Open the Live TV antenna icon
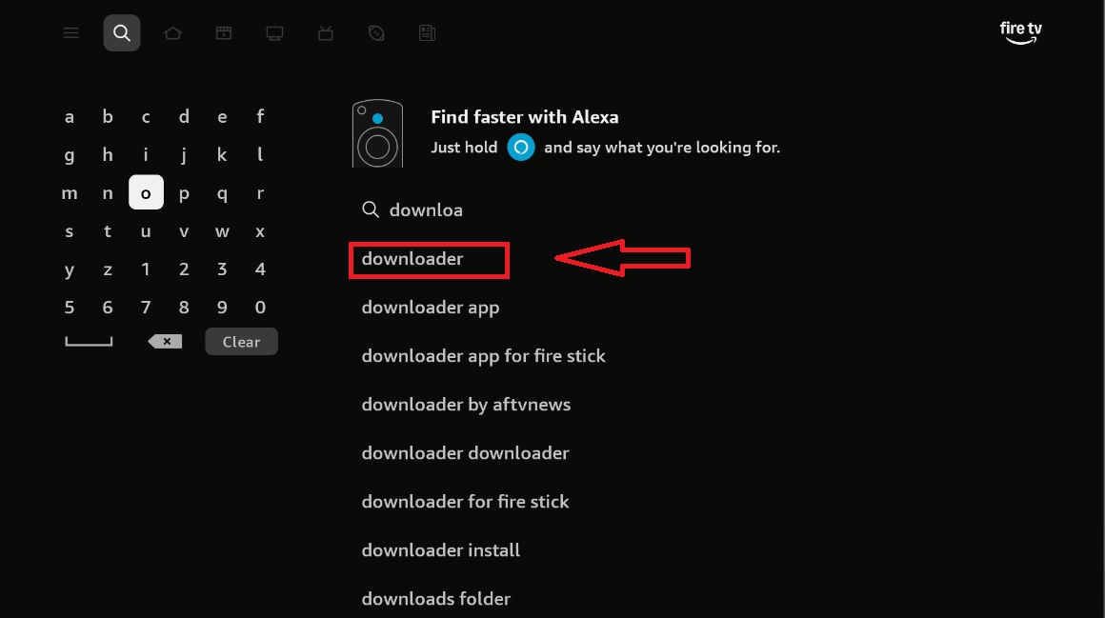Image resolution: width=1105 pixels, height=618 pixels. tap(326, 33)
